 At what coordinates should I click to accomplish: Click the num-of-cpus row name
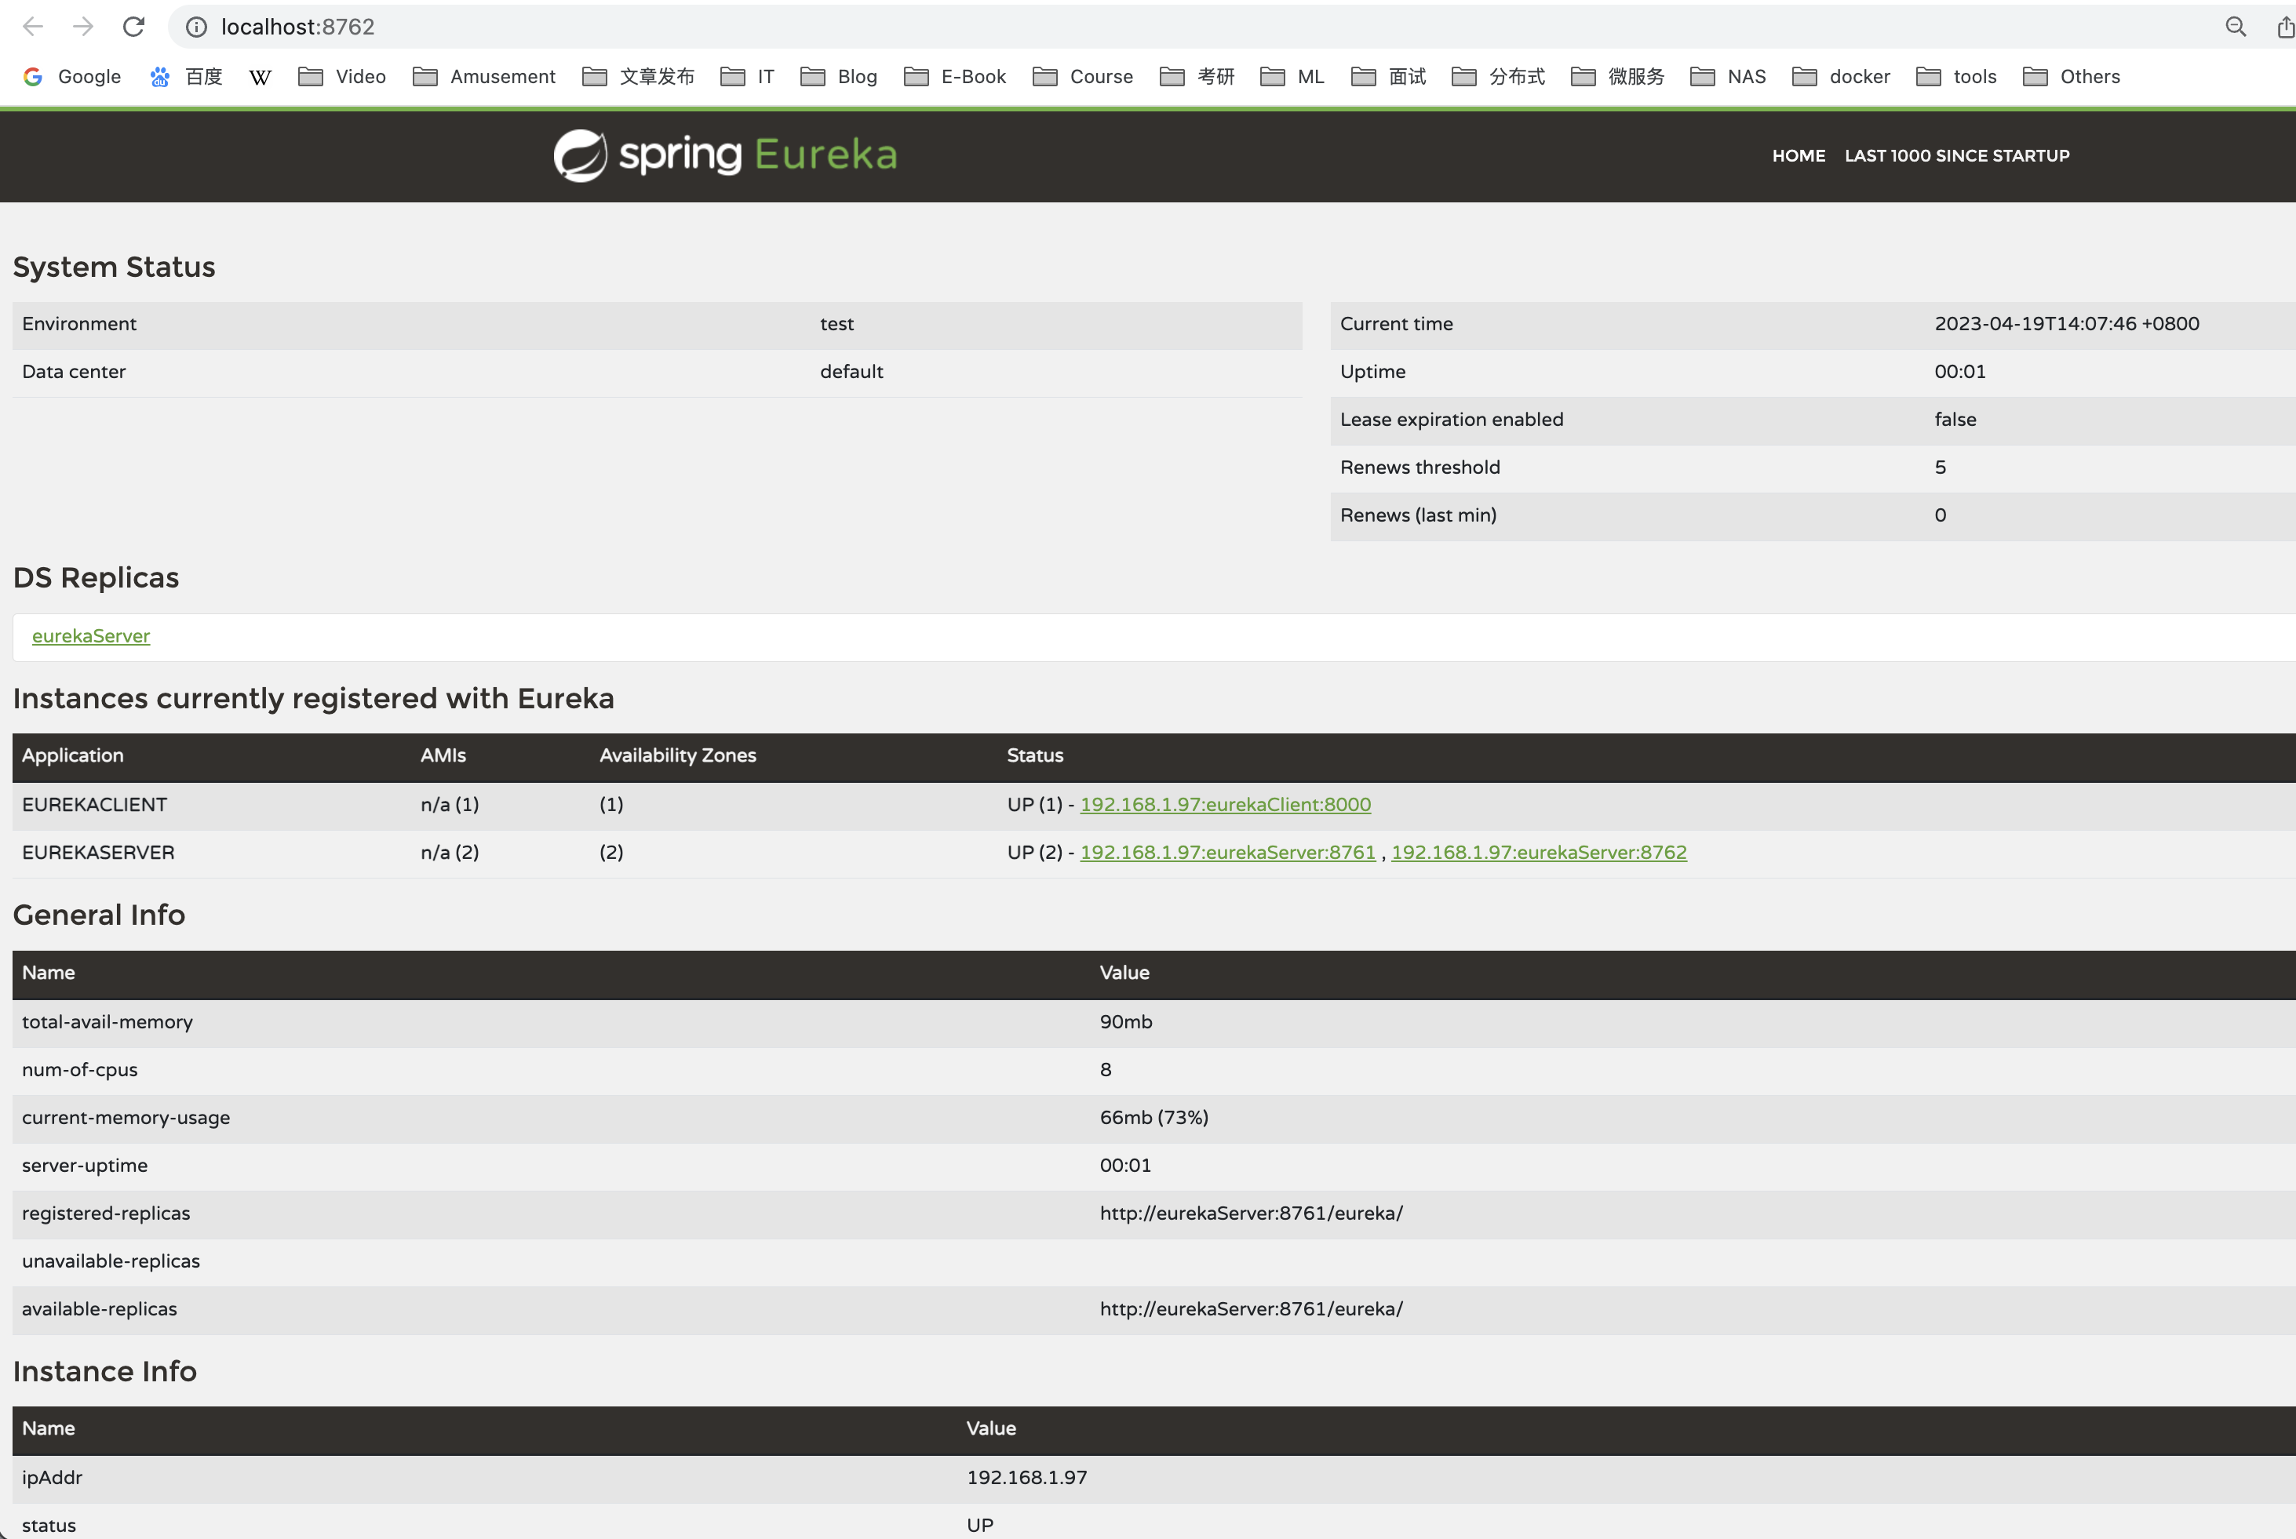[79, 1070]
